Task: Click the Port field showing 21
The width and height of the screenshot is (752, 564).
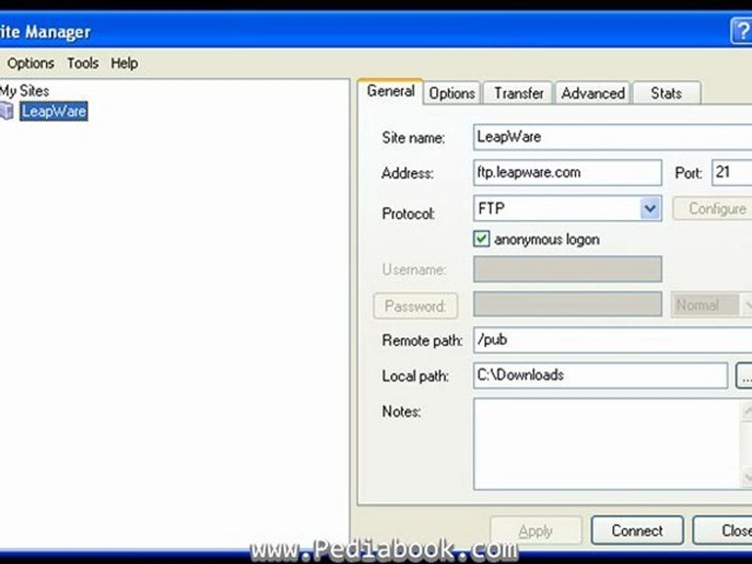Action: pos(732,172)
